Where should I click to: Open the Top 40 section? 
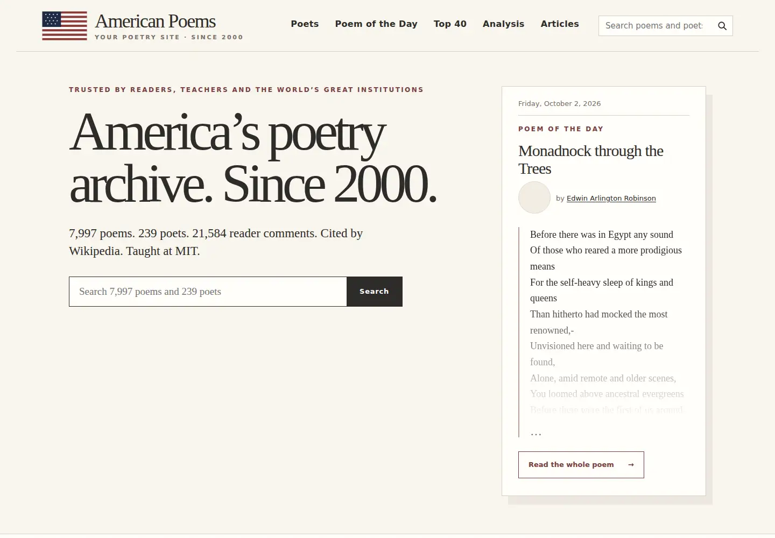point(450,24)
